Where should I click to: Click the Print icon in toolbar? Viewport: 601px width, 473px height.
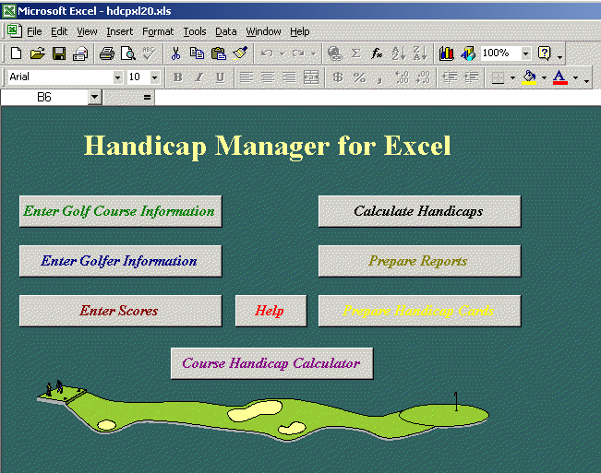click(106, 54)
